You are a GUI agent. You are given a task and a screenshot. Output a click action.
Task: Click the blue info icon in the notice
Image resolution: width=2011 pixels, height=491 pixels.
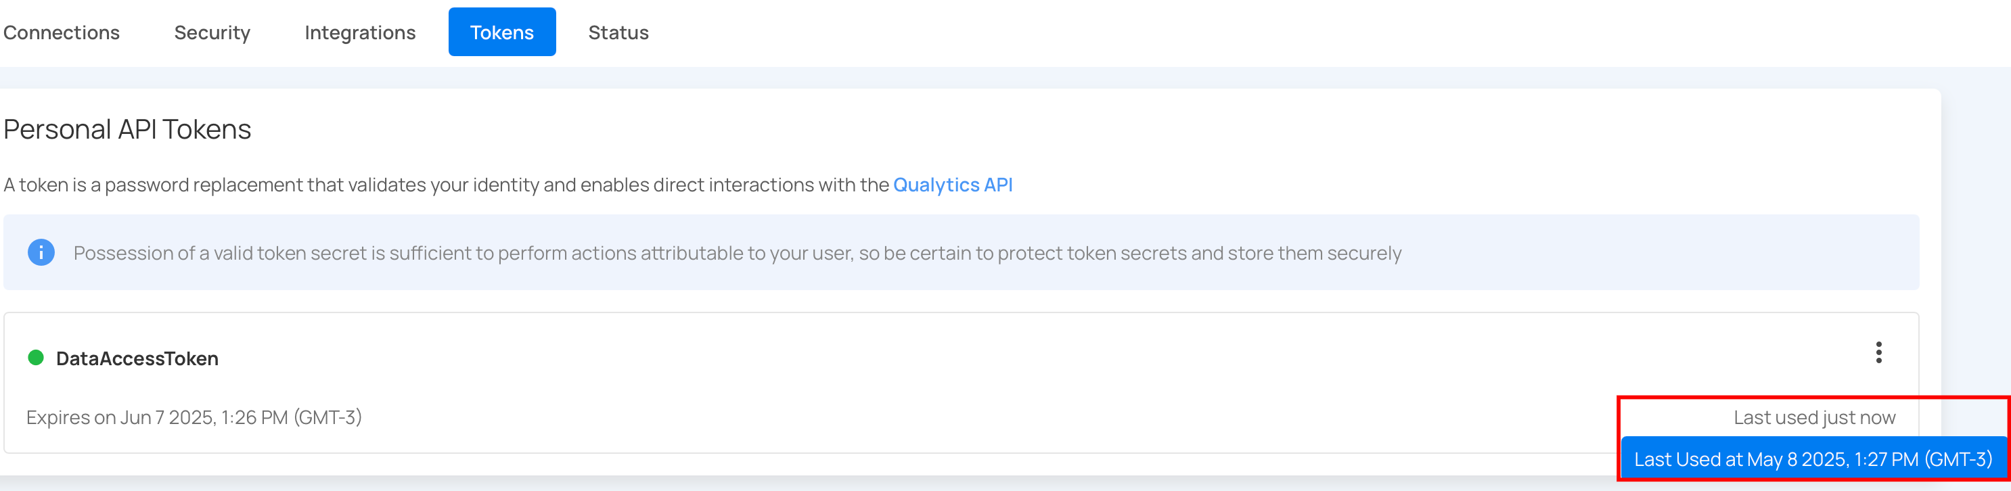[x=41, y=253]
